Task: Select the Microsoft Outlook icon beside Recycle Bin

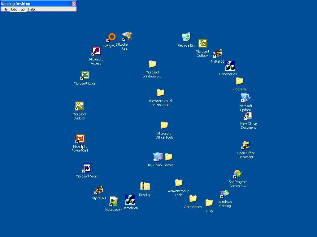Action: pyautogui.click(x=202, y=43)
